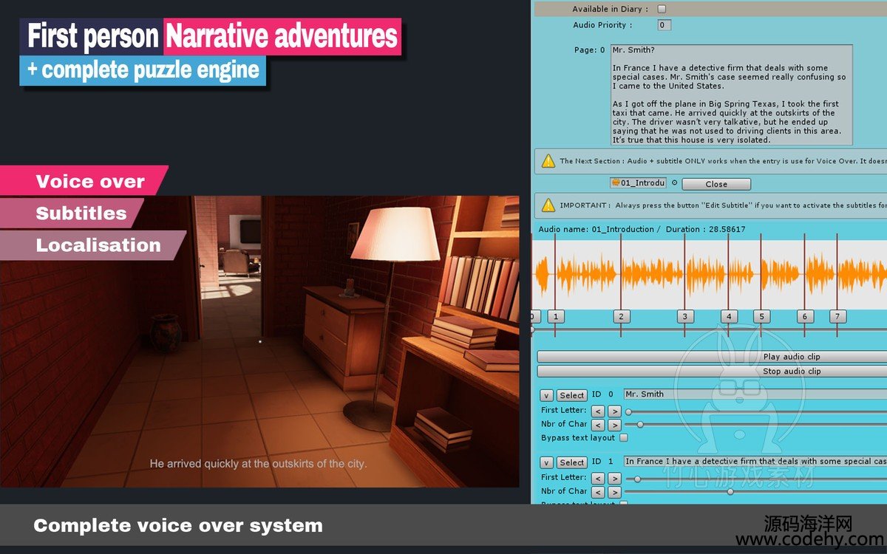Select waveform marker 2
This screenshot has height=554, width=887.
coord(621,316)
